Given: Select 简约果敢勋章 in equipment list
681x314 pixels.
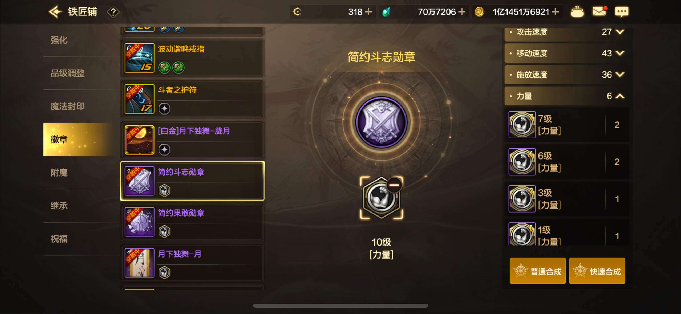Looking at the screenshot, I should [x=192, y=222].
